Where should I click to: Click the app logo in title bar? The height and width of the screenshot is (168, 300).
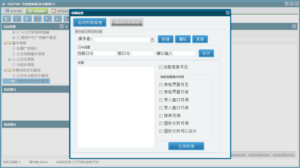coord(4,4)
